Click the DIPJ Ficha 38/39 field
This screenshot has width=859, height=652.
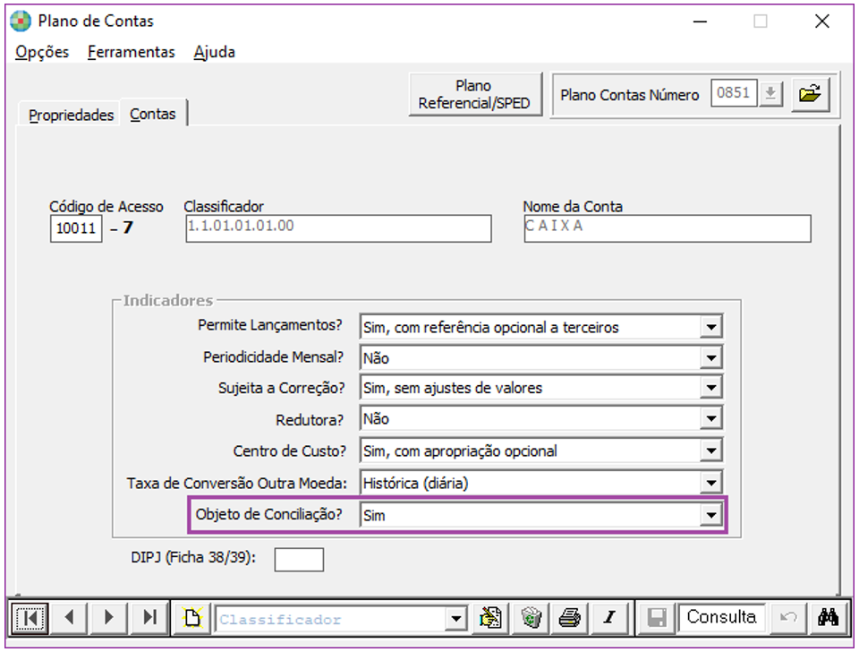tap(299, 560)
